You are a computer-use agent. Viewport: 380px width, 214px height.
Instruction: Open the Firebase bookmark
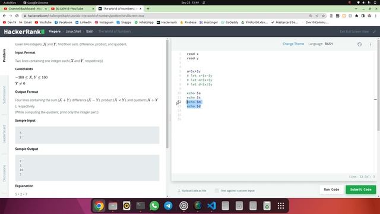click(x=188, y=23)
